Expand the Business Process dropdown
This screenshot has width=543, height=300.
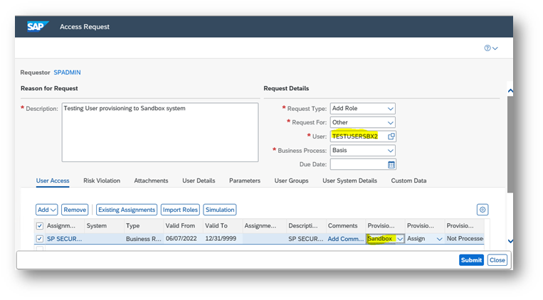(390, 151)
